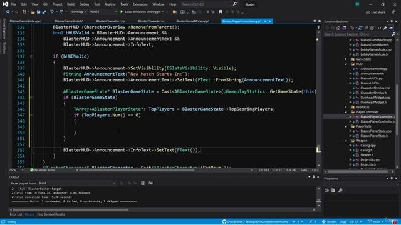Click the Undo arrow icon
This screenshot has height=225, width=401.
pyautogui.click(x=52, y=12)
